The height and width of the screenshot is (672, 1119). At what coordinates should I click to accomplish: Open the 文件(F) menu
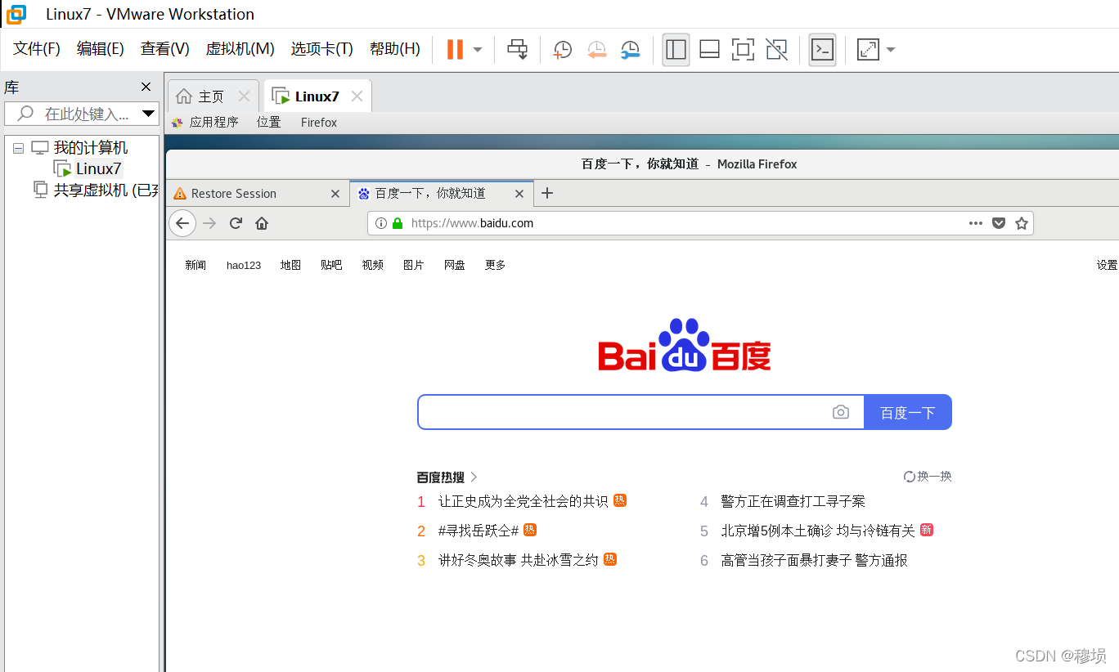(37, 49)
